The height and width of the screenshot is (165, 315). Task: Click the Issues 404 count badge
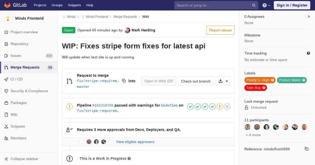click(x=49, y=56)
